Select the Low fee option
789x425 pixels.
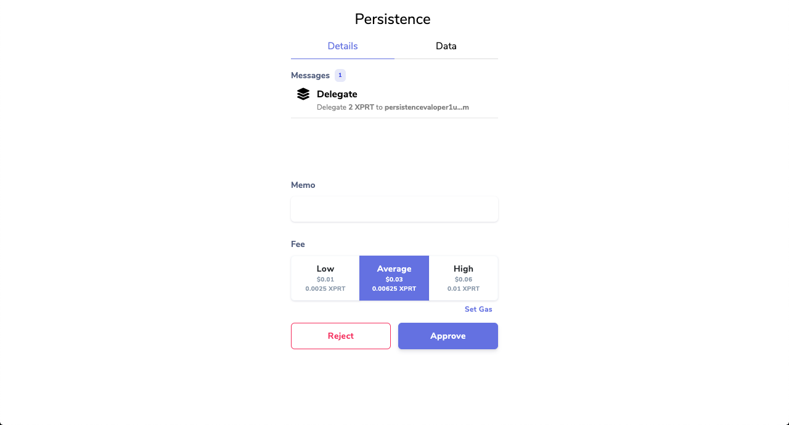tap(325, 278)
